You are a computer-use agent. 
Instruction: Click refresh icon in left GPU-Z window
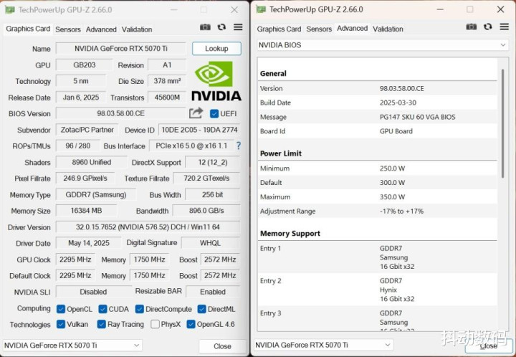221,27
